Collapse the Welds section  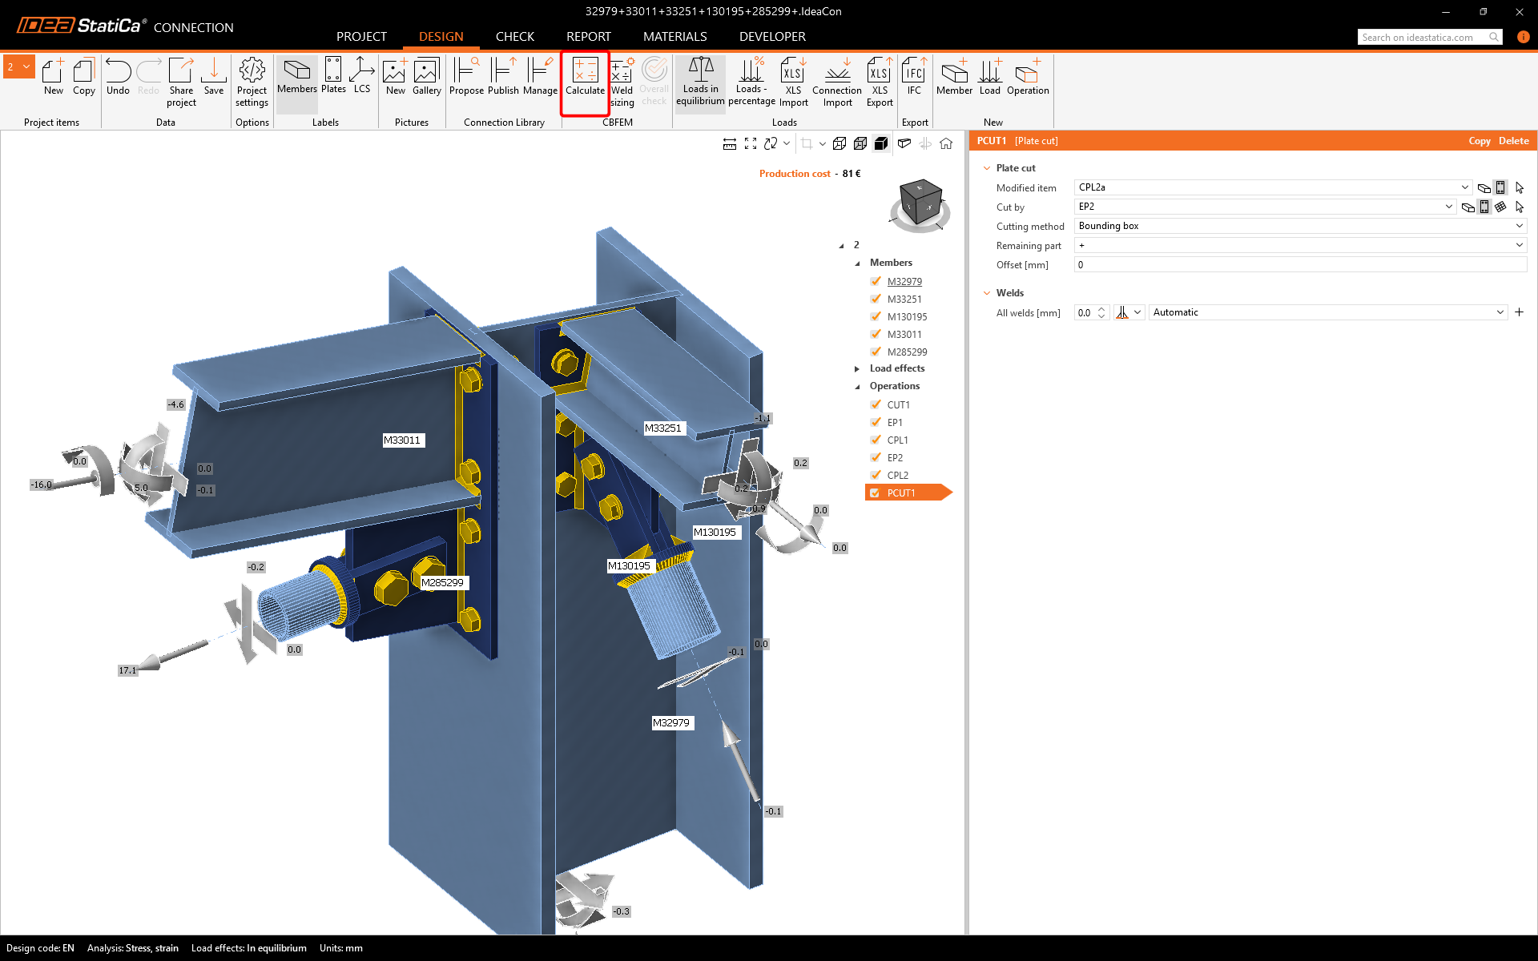(x=987, y=293)
